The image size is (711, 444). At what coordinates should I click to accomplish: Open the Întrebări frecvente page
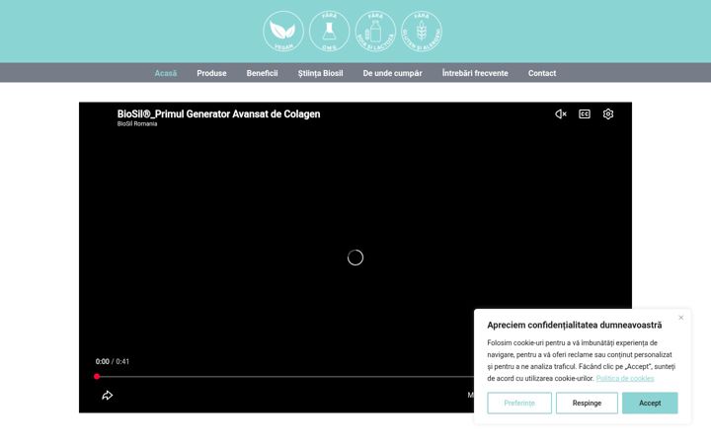coord(475,73)
